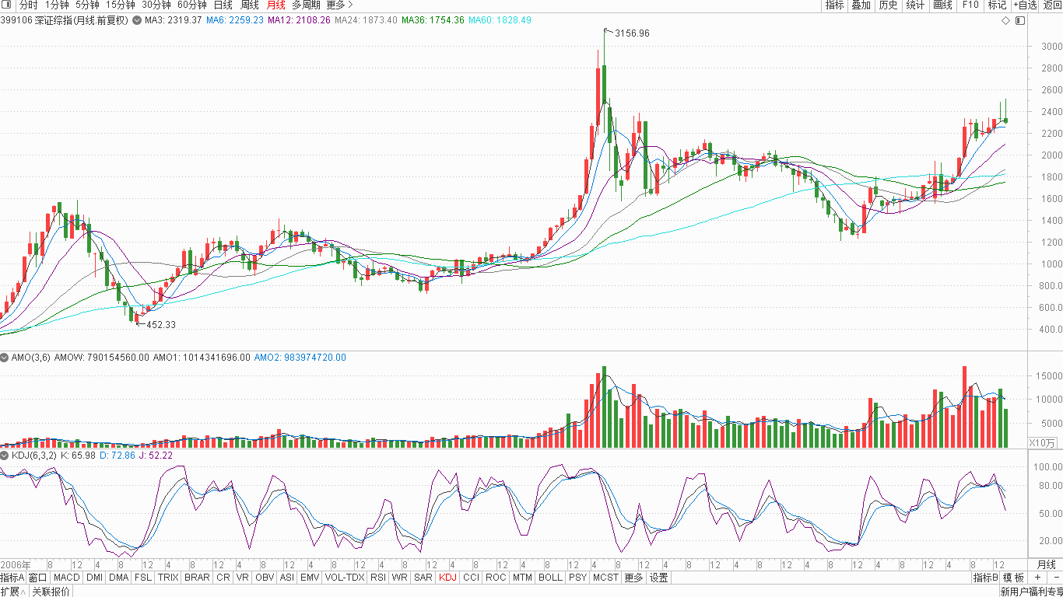Switch sub-chart indicator to TRIX
This screenshot has width=1063, height=597.
click(x=168, y=578)
